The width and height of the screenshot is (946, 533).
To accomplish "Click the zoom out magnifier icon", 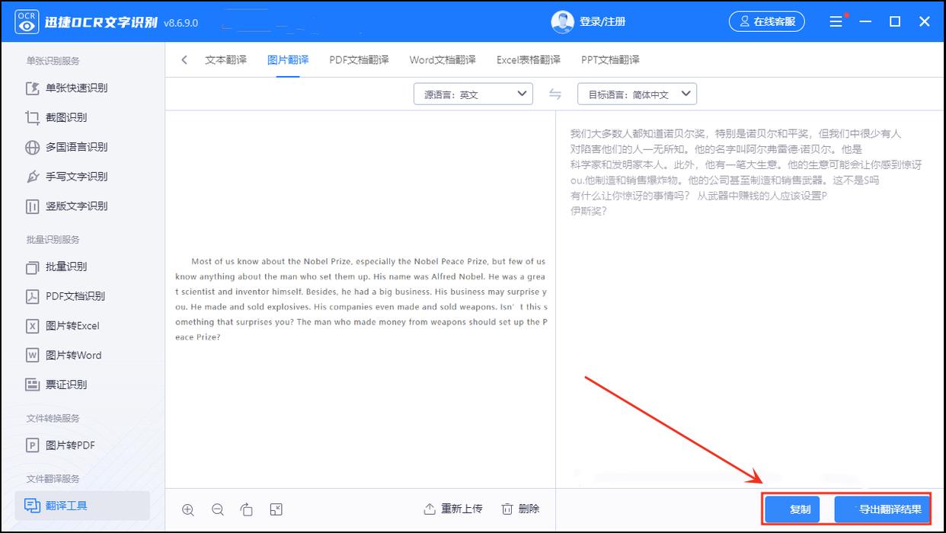I will tap(217, 509).
